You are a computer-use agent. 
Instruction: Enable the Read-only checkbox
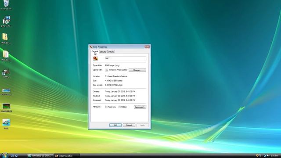[106, 107]
